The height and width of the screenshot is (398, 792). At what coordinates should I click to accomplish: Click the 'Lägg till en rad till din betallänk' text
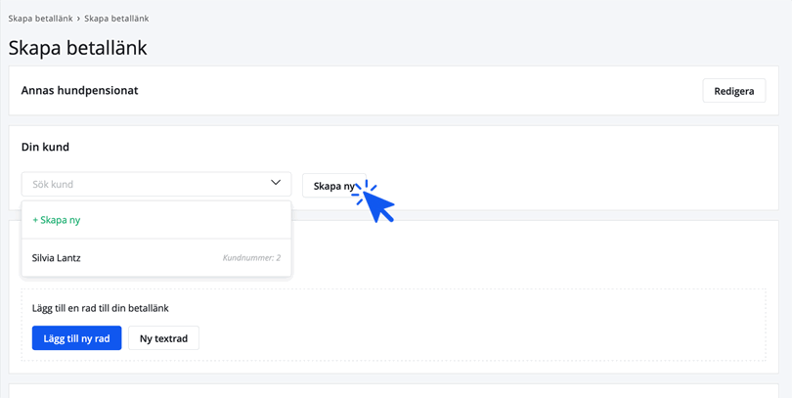pyautogui.click(x=101, y=308)
